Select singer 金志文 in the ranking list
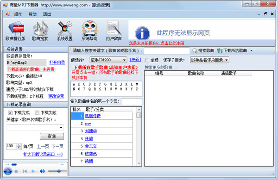Screen dimensions: 278x180 tap(91, 146)
